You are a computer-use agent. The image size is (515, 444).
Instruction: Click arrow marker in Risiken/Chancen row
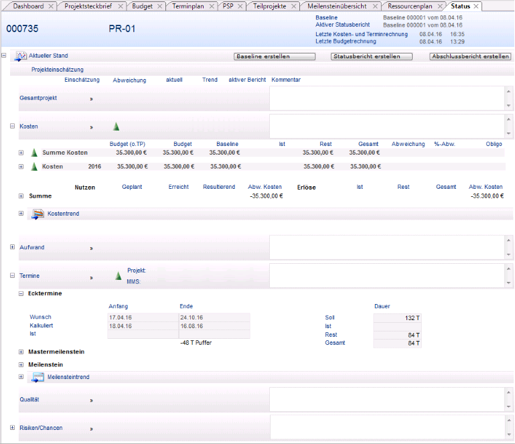tap(91, 429)
